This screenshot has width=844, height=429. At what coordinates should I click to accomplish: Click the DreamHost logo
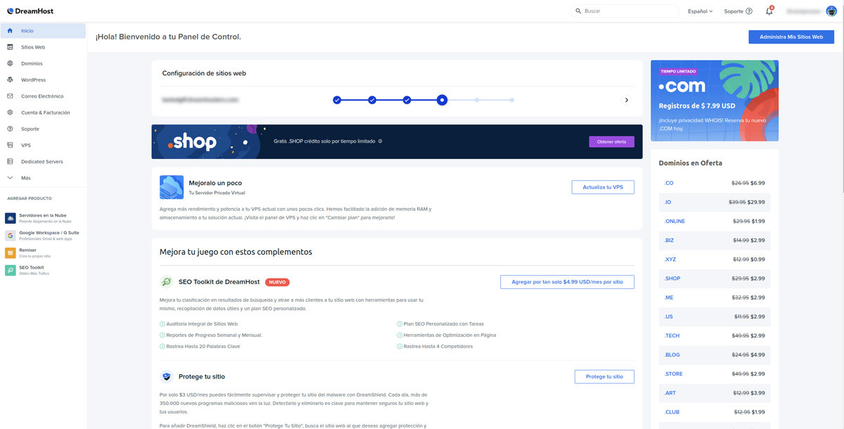(x=30, y=11)
